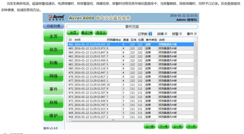Toggle the 故障 fault checkbox
The height and width of the screenshot is (134, 244).
(x=166, y=34)
